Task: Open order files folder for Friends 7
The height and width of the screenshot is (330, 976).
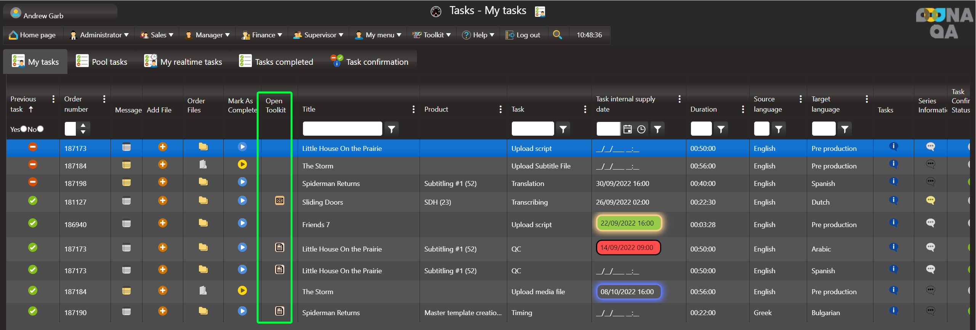Action: coord(203,223)
